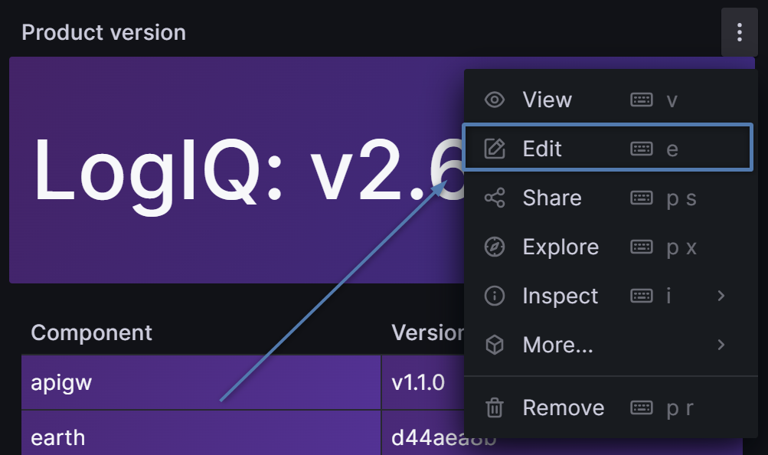Select the apigw table cell

pyautogui.click(x=61, y=382)
